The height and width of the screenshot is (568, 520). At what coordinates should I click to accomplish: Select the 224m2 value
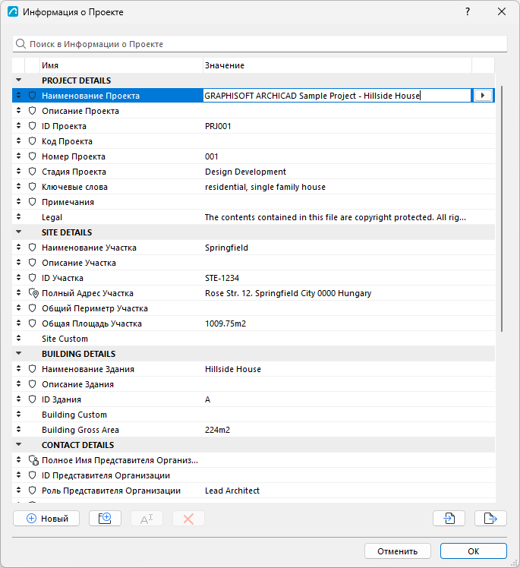click(x=217, y=430)
